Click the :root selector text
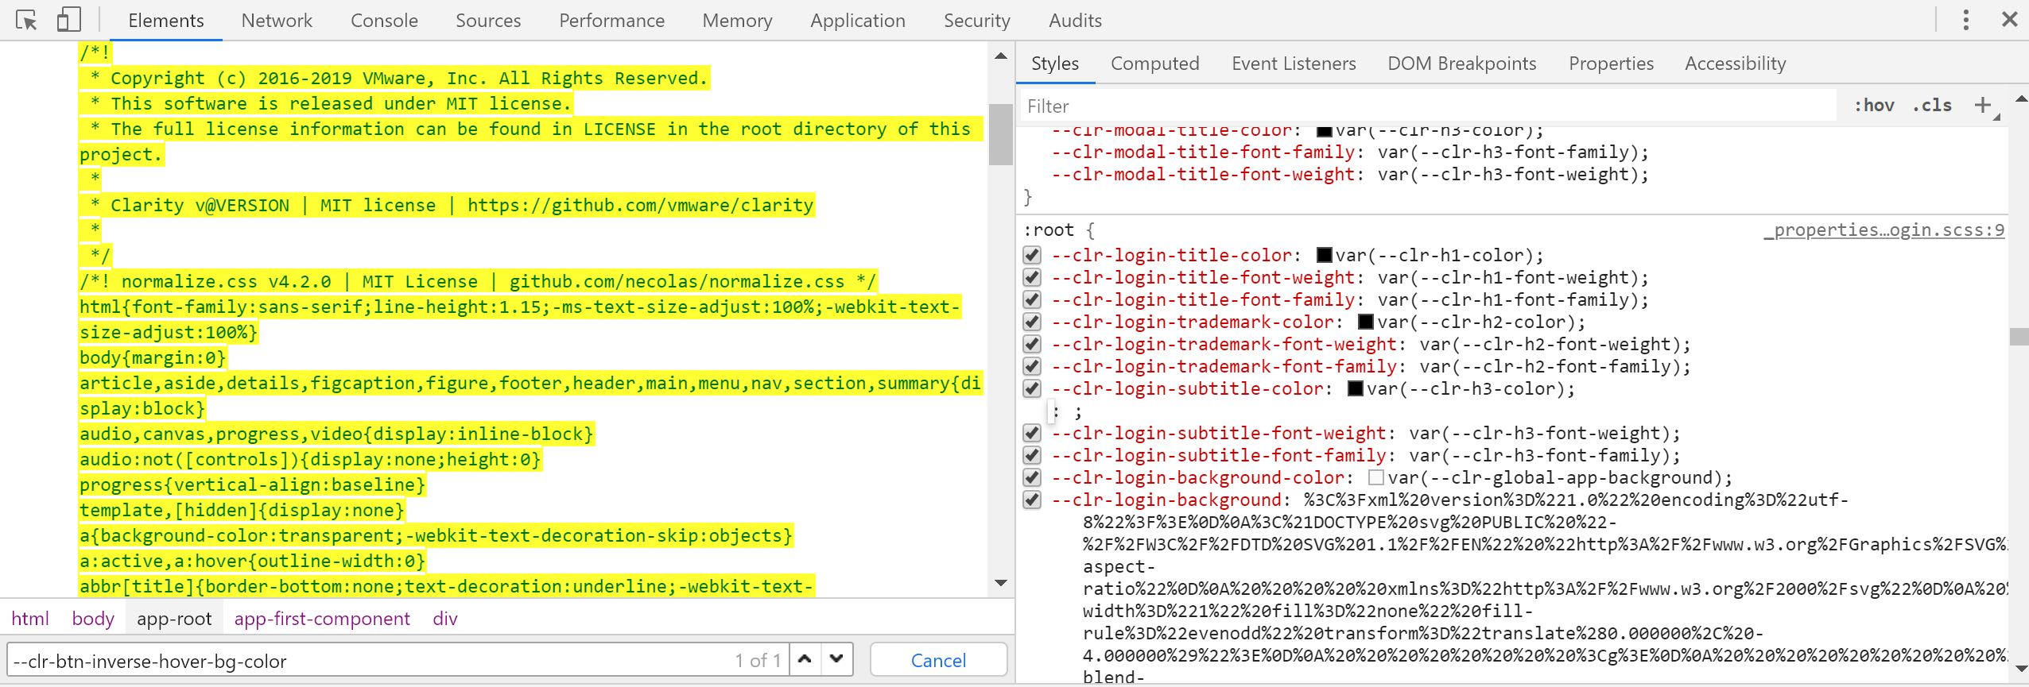The height and width of the screenshot is (687, 2029). click(x=1048, y=230)
